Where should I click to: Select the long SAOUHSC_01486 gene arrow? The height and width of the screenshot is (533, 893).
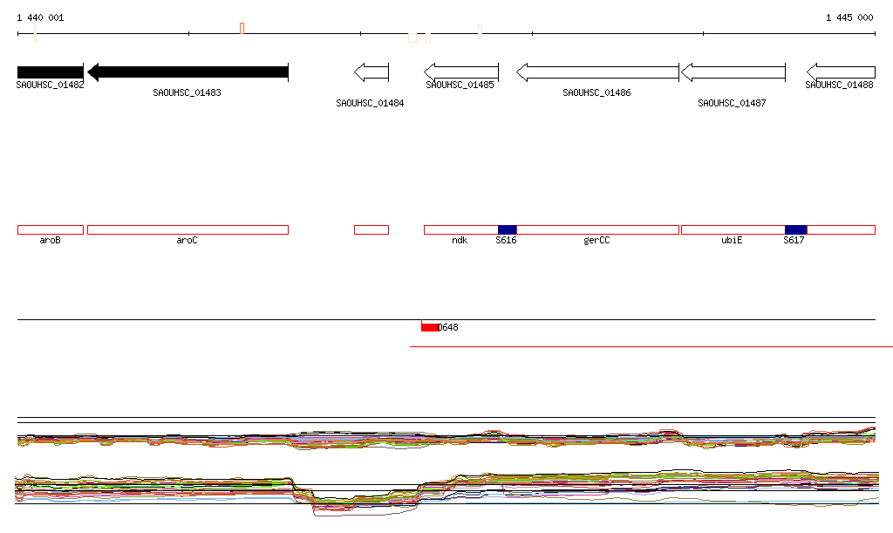pyautogui.click(x=597, y=72)
